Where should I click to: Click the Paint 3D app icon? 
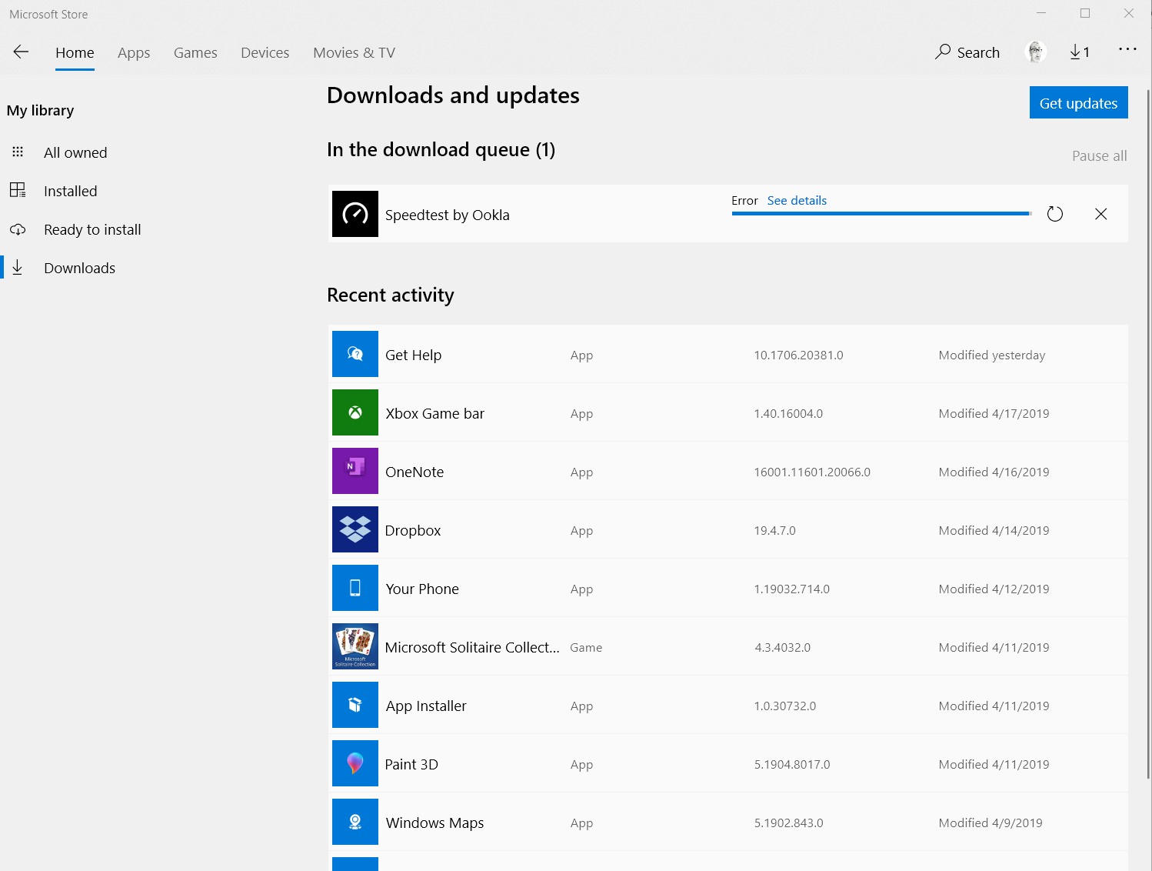[x=355, y=763]
